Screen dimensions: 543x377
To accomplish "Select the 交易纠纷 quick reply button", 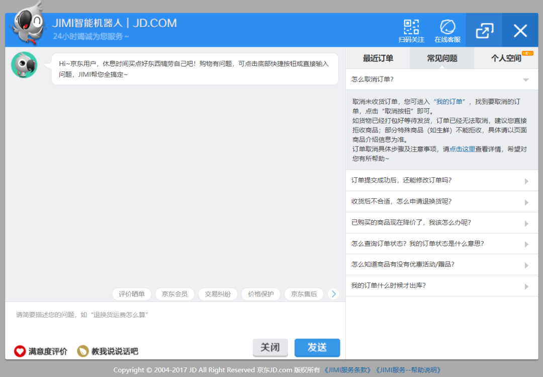I will (218, 294).
